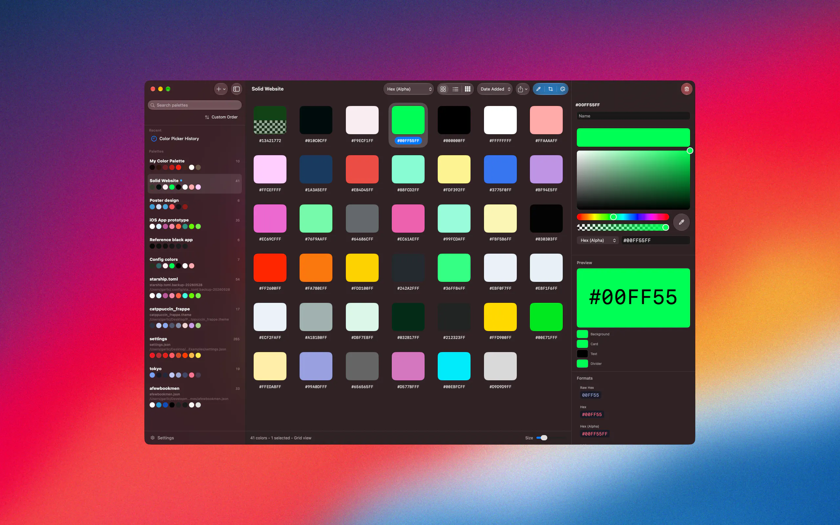The image size is (840, 525).
Task: Switch to compact grid view
Action: [x=468, y=89]
